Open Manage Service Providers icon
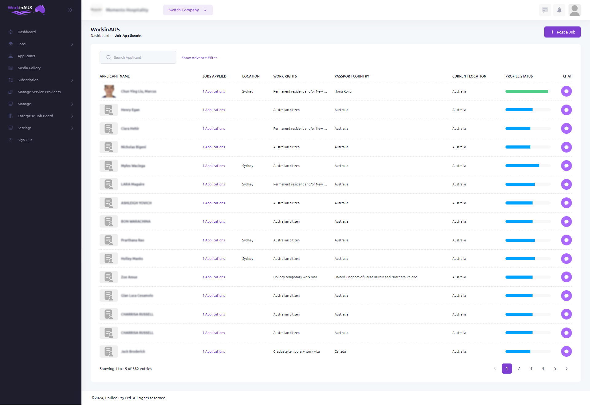 (10, 92)
